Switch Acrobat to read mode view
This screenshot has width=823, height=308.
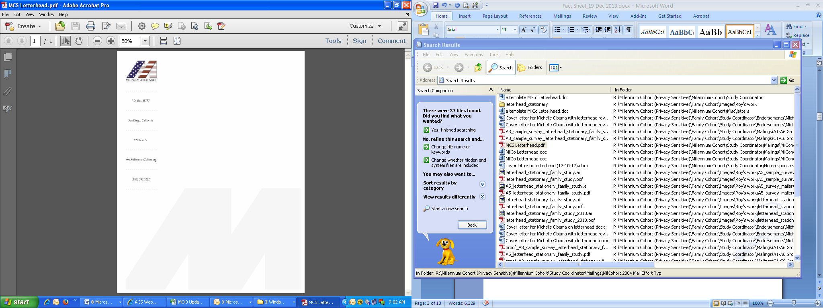click(402, 26)
